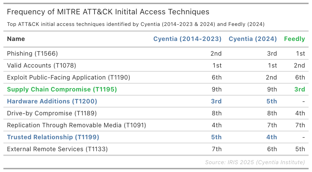Click the Hardware Additions (T1200) entry
Screen dimensions: 312x172
tap(52, 101)
